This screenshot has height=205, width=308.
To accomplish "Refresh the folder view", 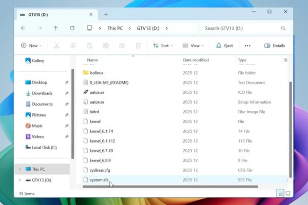I will click(x=72, y=28).
